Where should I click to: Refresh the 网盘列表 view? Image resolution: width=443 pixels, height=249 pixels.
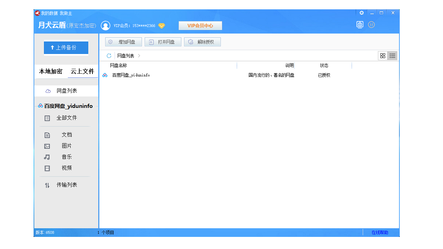click(109, 55)
